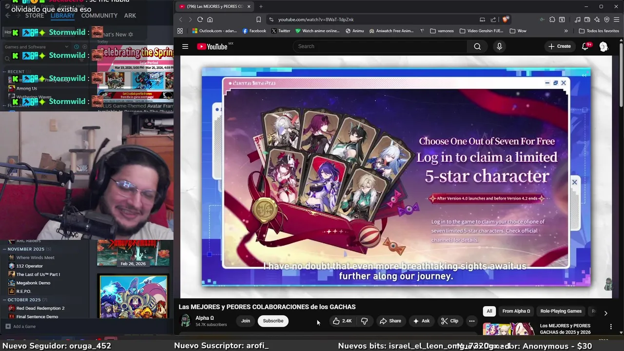Image resolution: width=624 pixels, height=351 pixels.
Task: Open the tab grid icon on bookmarks bar
Action: coord(180,31)
